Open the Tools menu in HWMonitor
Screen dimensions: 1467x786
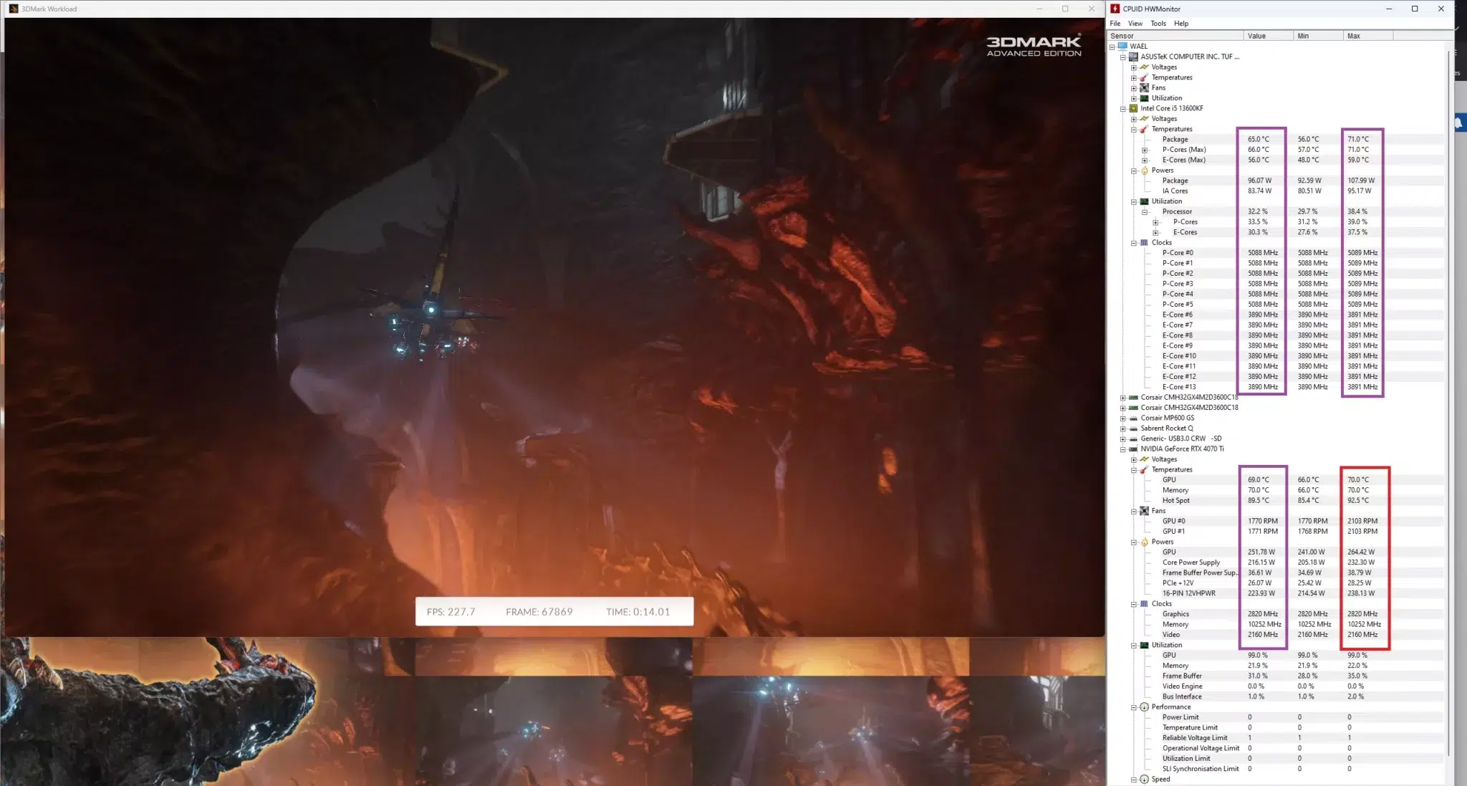point(1158,24)
